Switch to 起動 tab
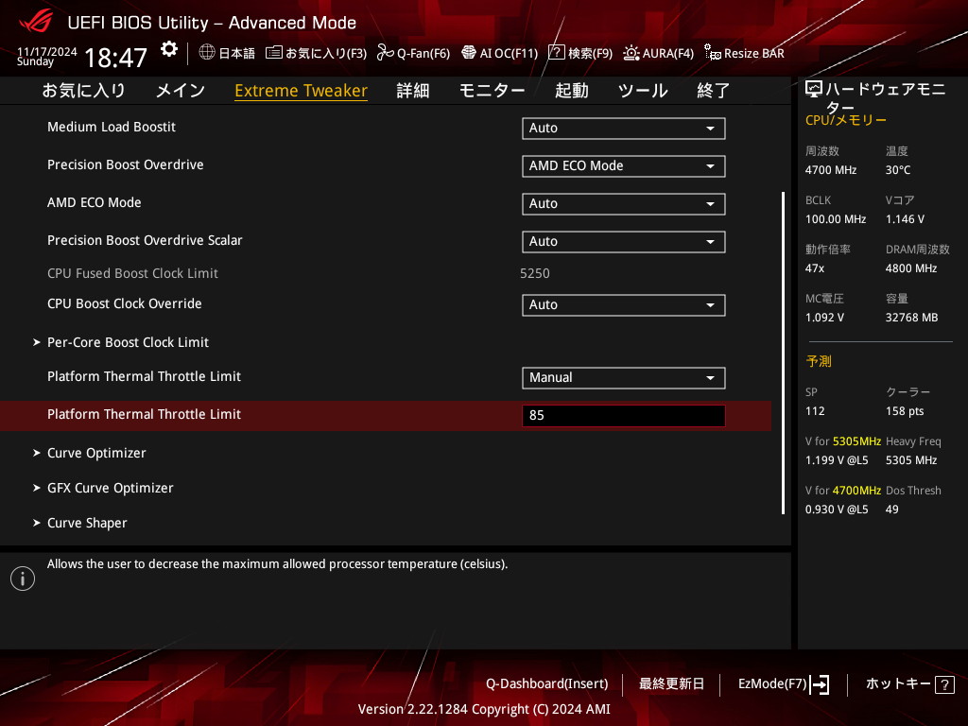The image size is (968, 726). 572,91
